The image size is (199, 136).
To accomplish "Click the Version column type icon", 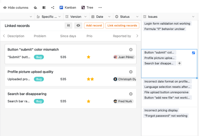I will pyautogui.click(x=67, y=17).
